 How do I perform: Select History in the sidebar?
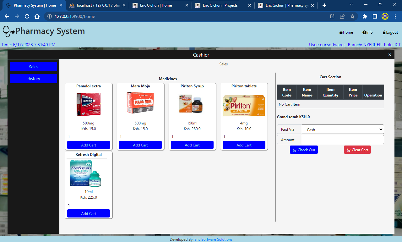click(34, 79)
